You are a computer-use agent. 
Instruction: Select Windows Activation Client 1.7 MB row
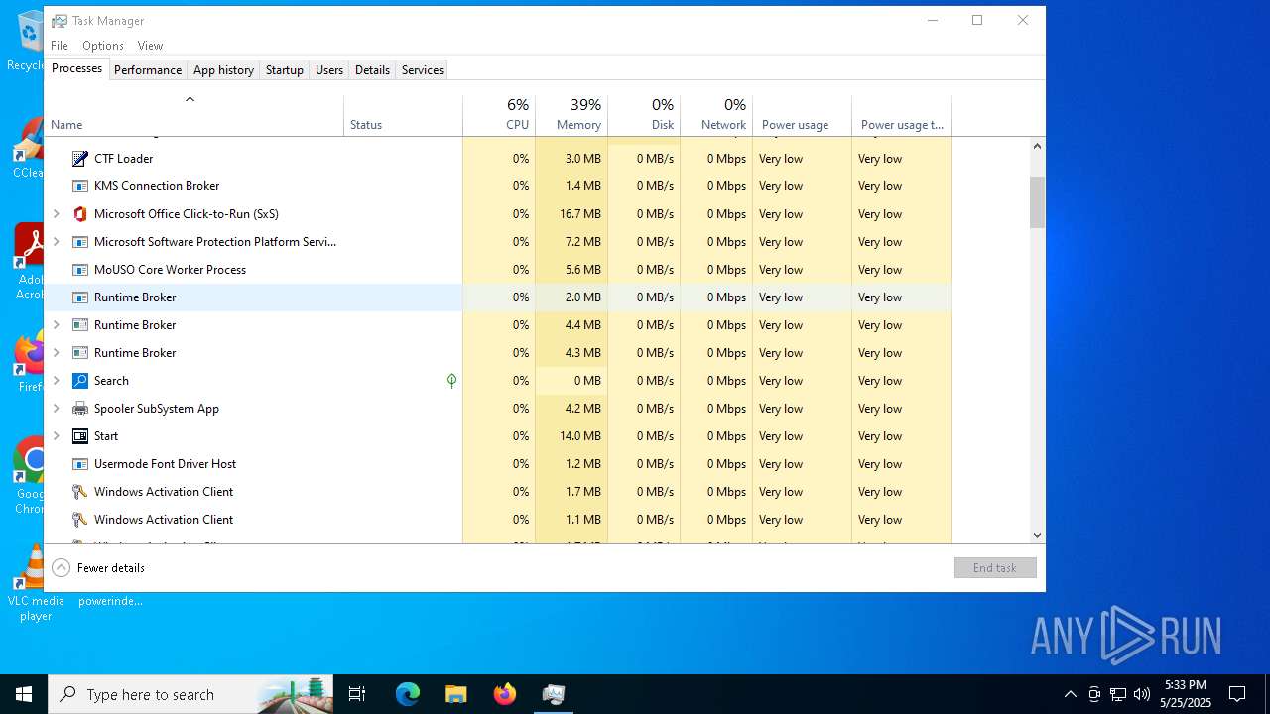[498, 492]
